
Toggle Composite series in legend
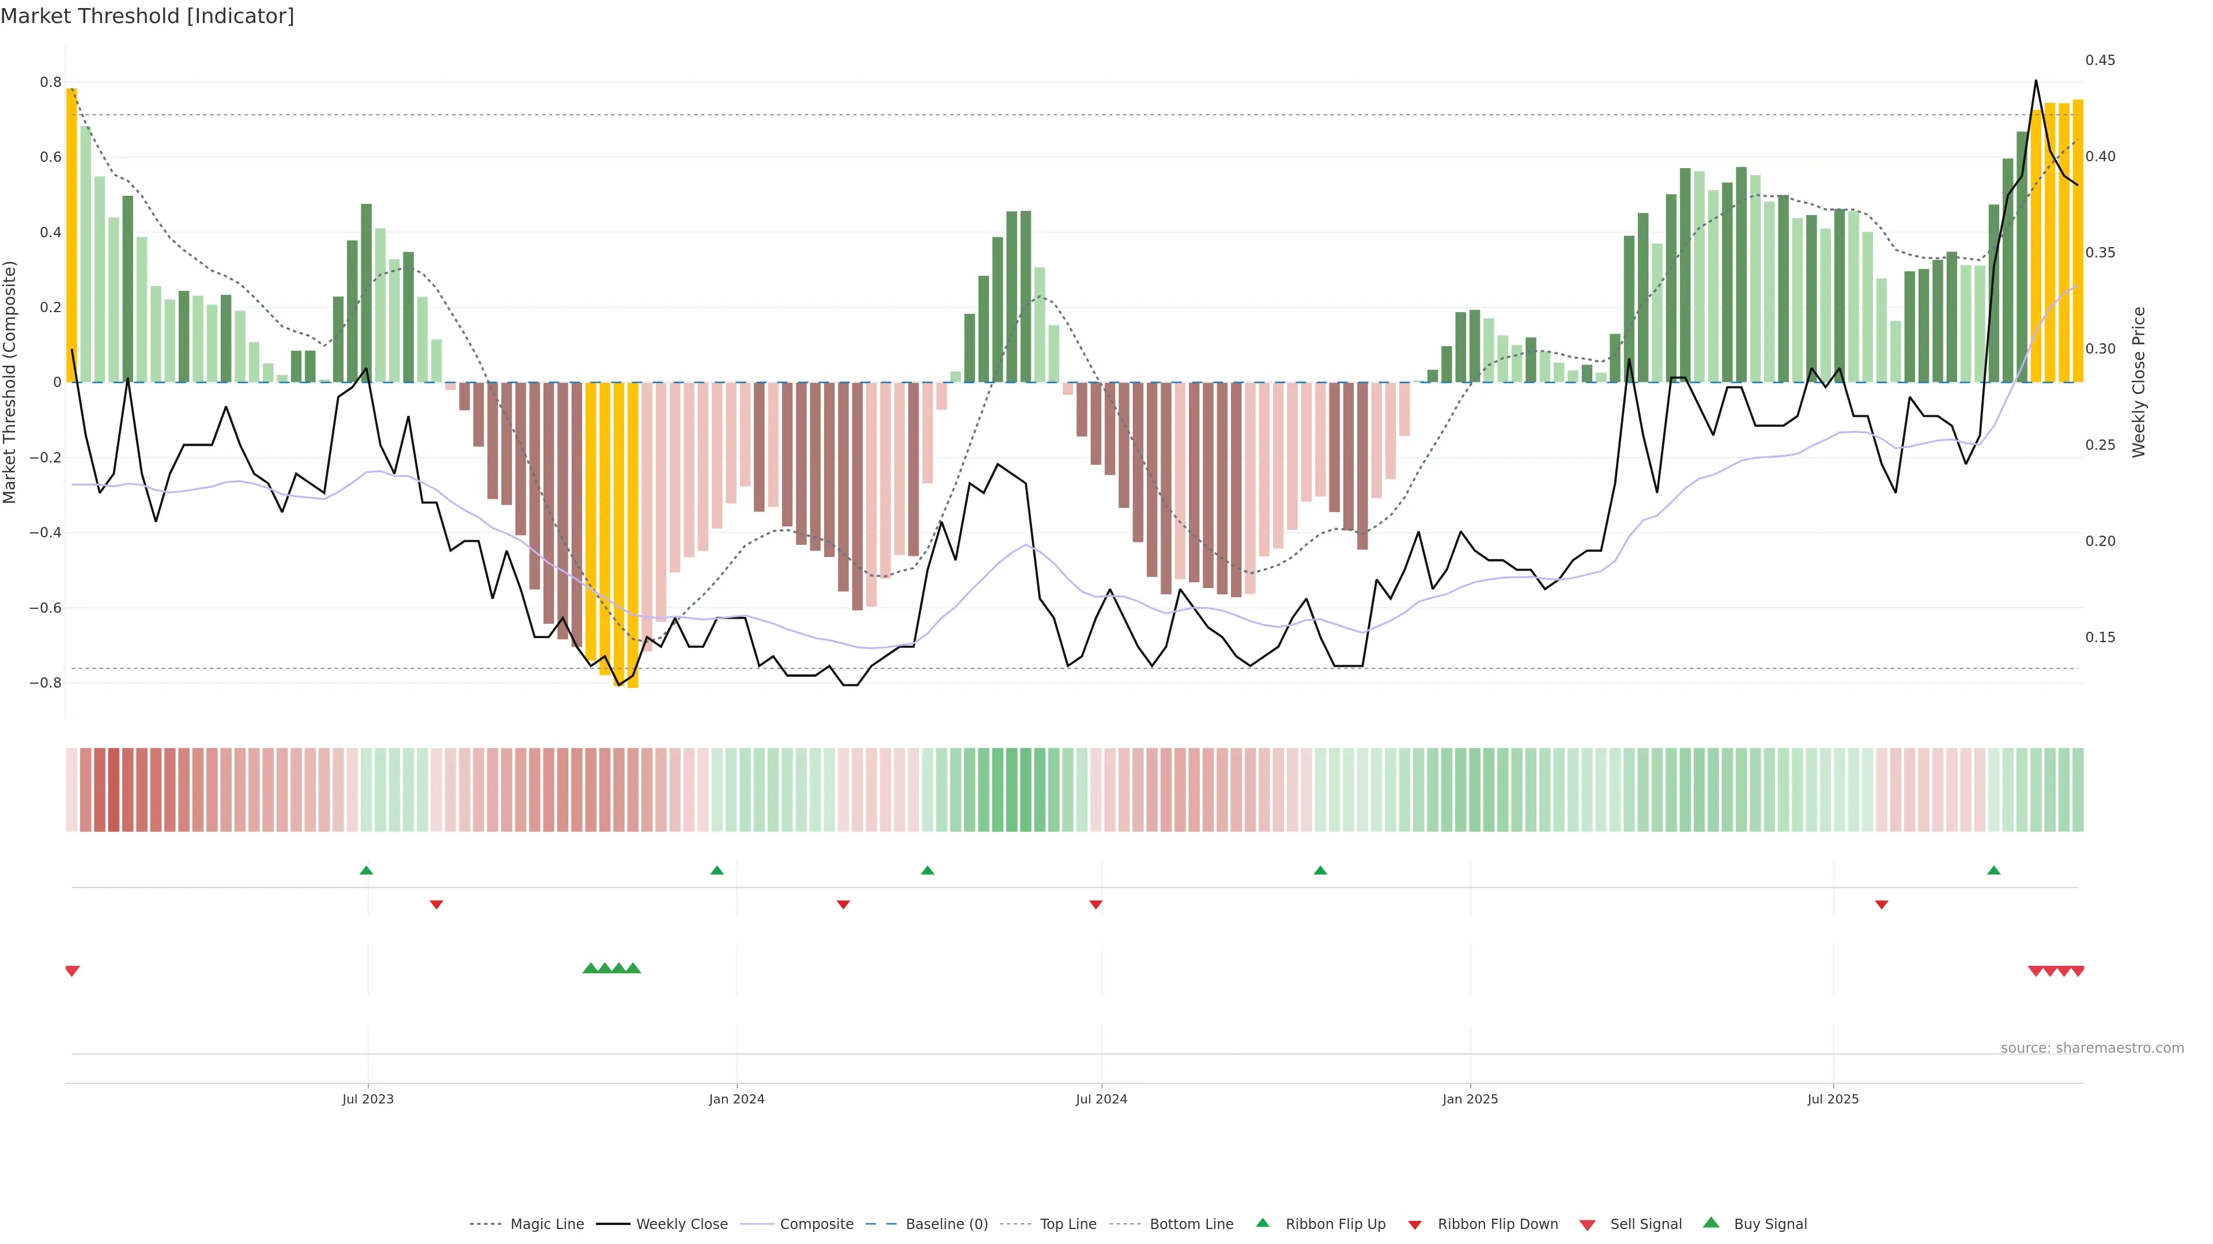tap(816, 1224)
